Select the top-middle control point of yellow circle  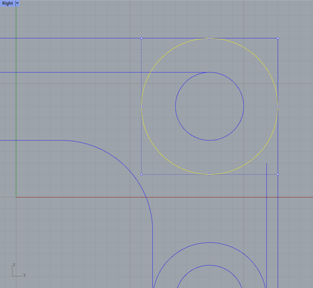[210, 38]
